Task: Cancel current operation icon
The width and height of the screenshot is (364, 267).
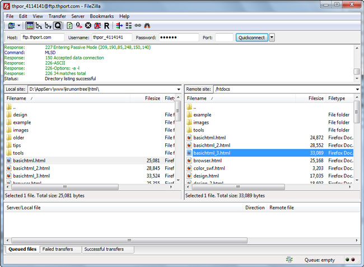Action: pyautogui.click(x=88, y=26)
